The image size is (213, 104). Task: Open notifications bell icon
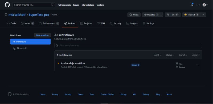(x=192, y=5)
